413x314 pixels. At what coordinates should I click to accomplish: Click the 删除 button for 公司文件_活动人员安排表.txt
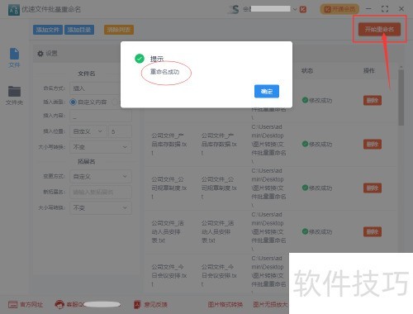point(373,231)
